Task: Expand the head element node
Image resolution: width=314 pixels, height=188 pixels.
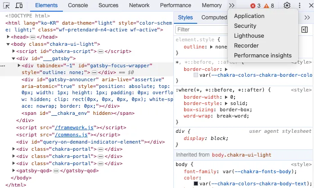Action: pyautogui.click(x=8, y=37)
